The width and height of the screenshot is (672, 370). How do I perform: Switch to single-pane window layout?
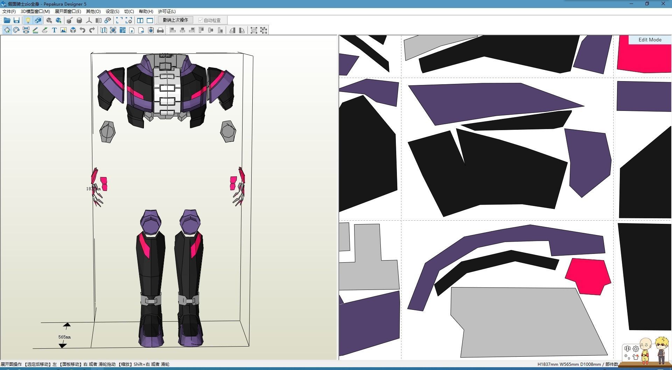pos(150,20)
